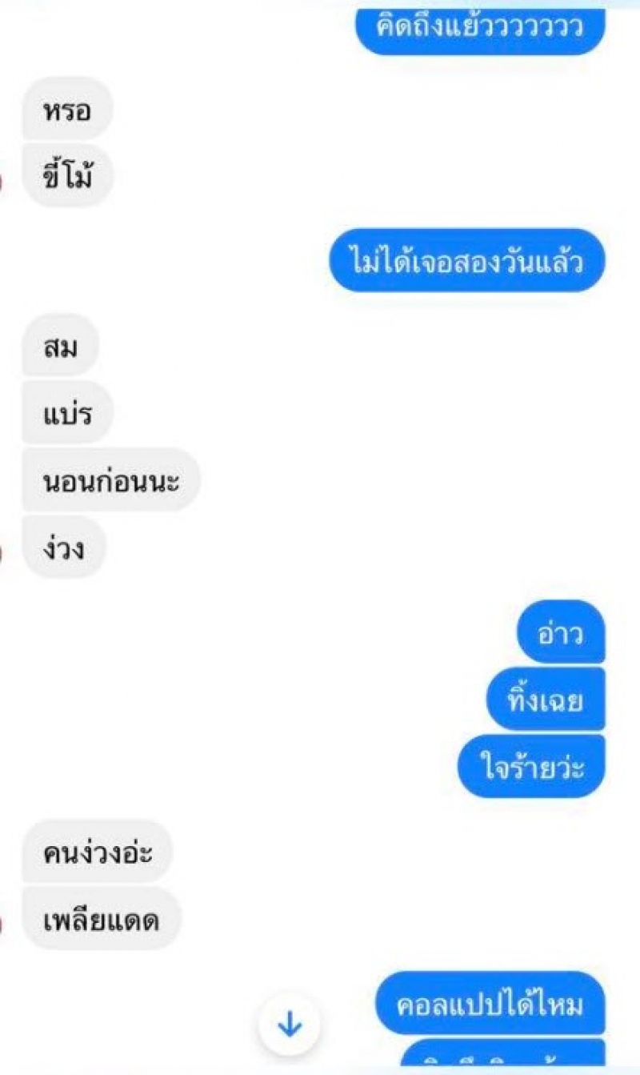Tap the sent message ทิ้งเฉย
This screenshot has height=1075, width=640.
coord(546,700)
